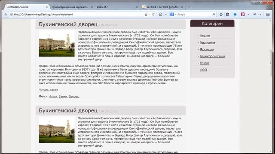This screenshot has width=275, height=154.
Task: Reload the page with refresh icon
Action: 153,15
